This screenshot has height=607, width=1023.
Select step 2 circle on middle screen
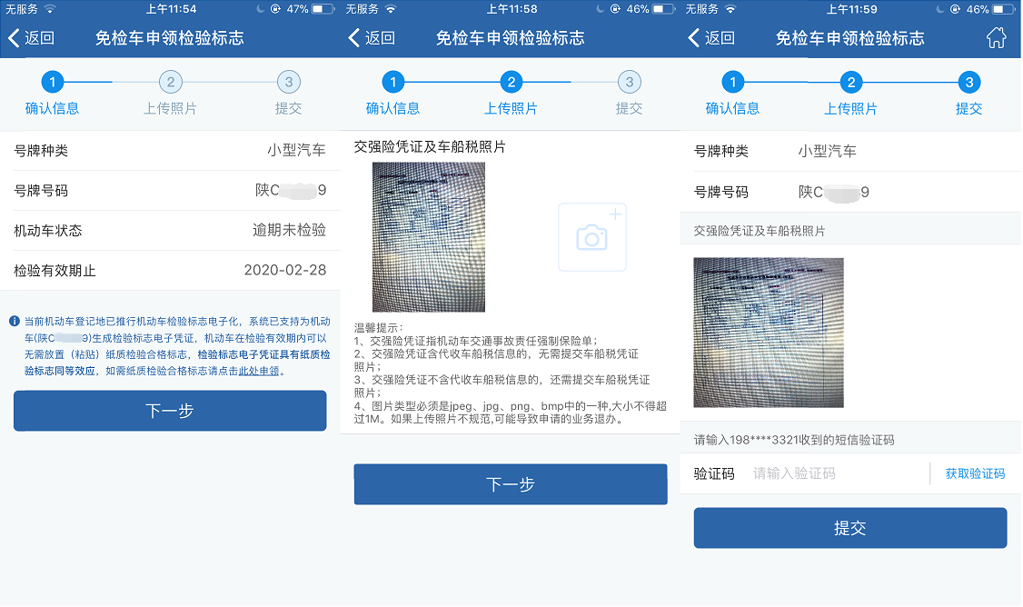511,83
